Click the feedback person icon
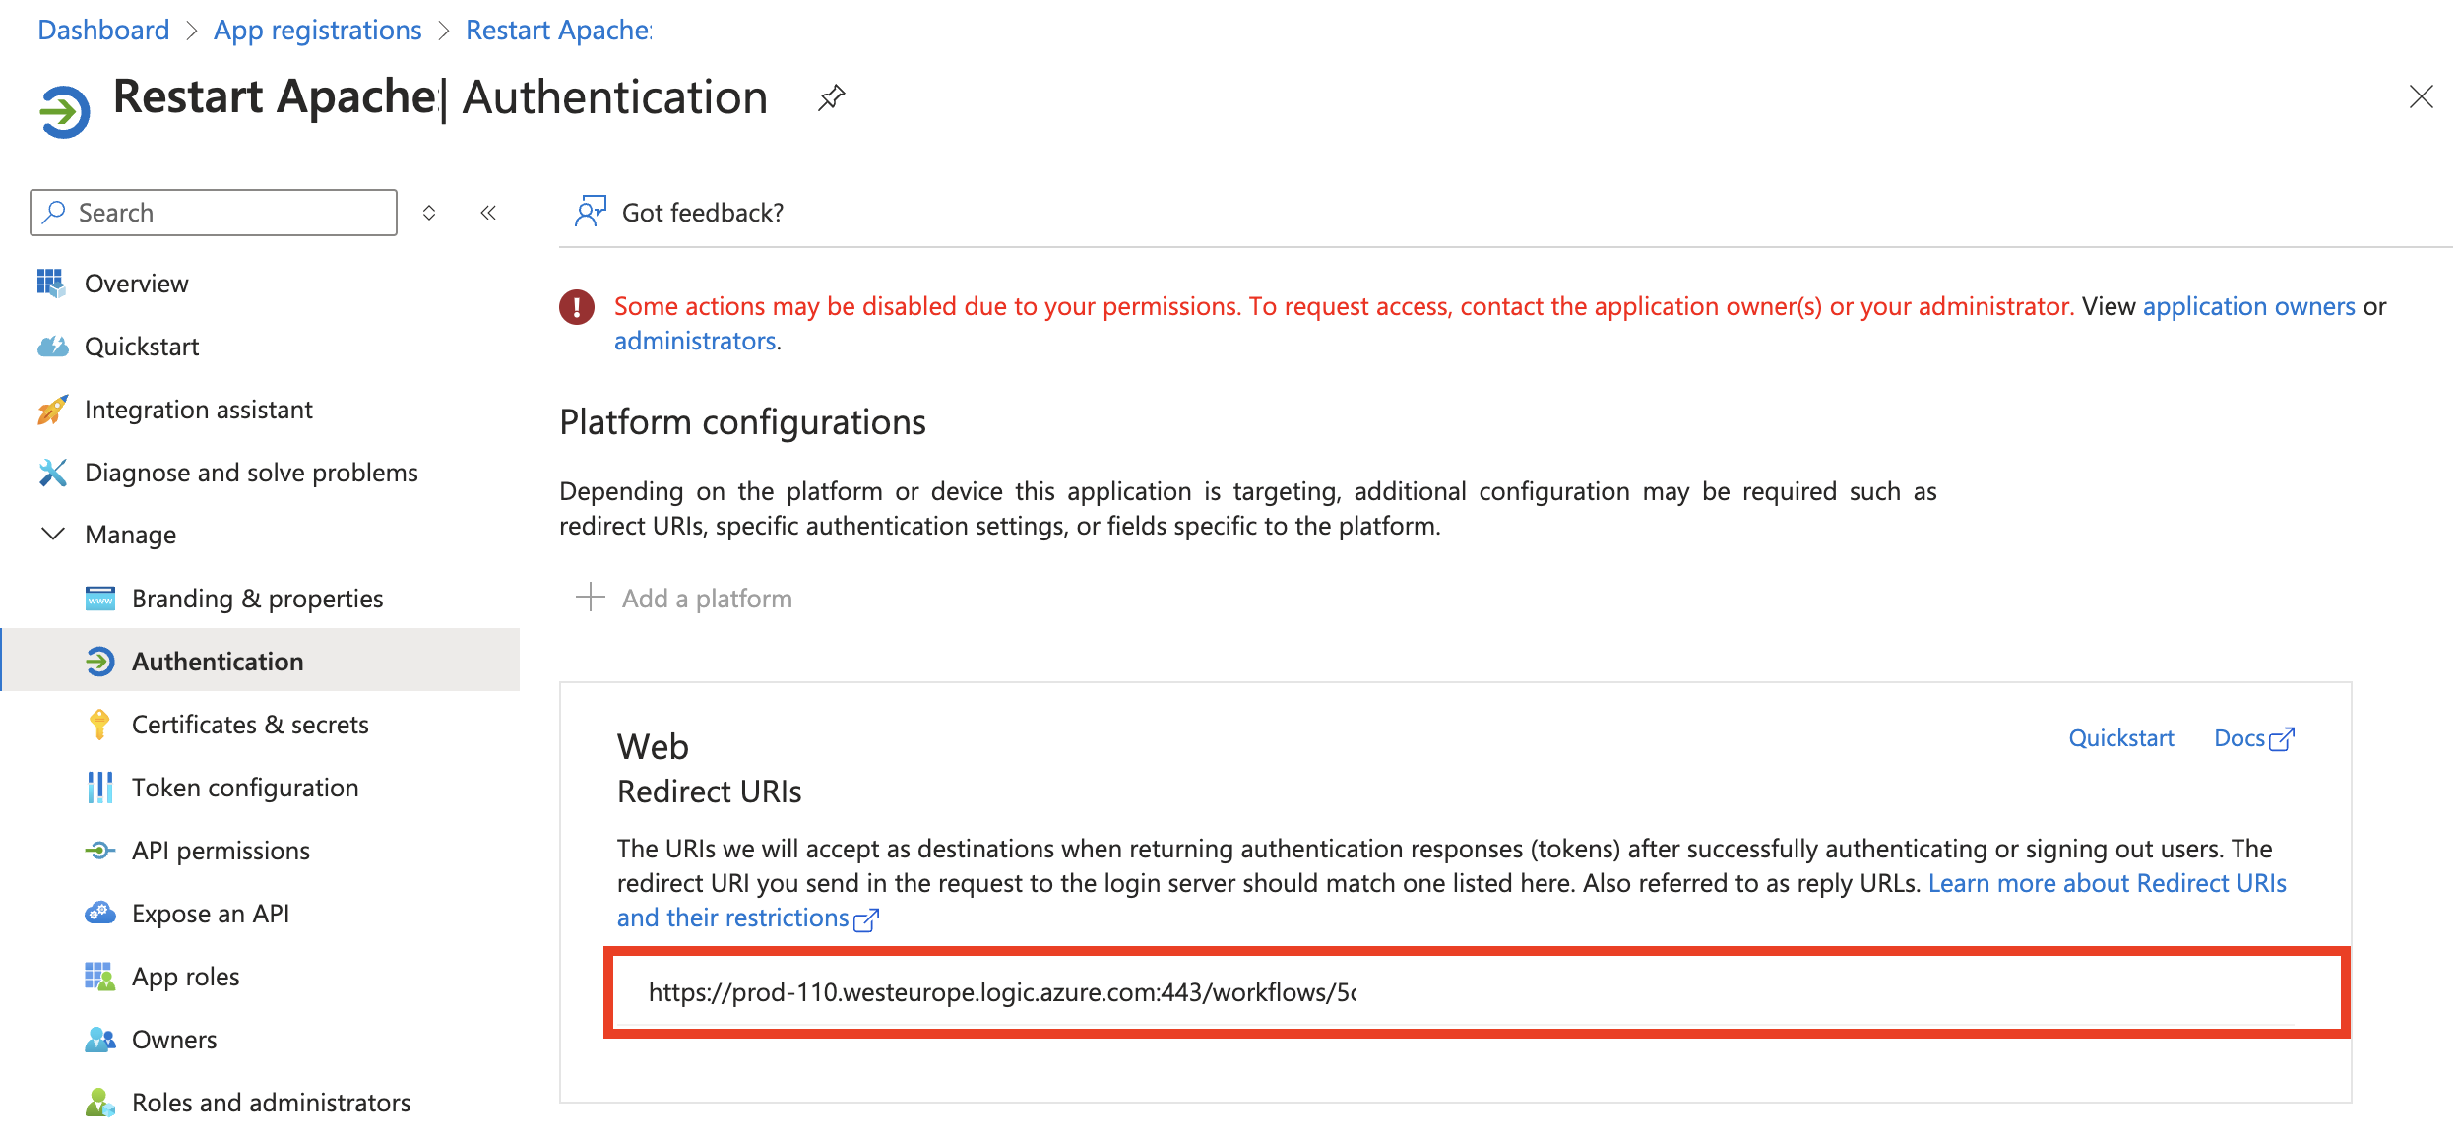 pos(590,212)
